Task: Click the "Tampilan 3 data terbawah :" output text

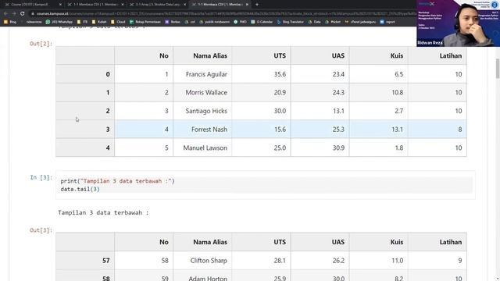Action: click(103, 213)
